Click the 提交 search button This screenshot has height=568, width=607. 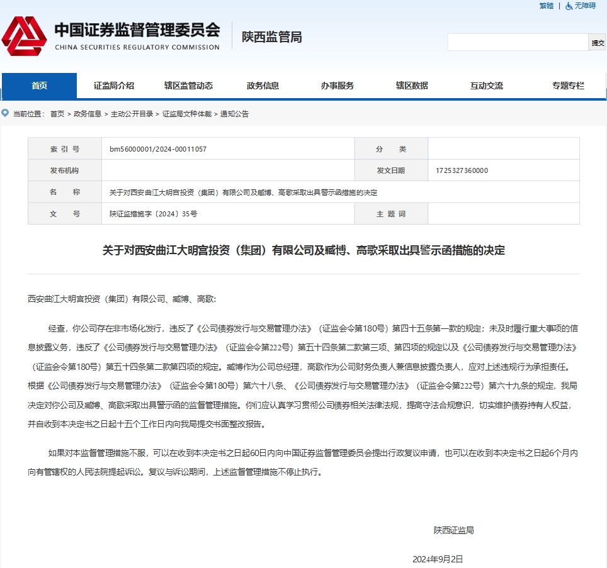point(598,43)
